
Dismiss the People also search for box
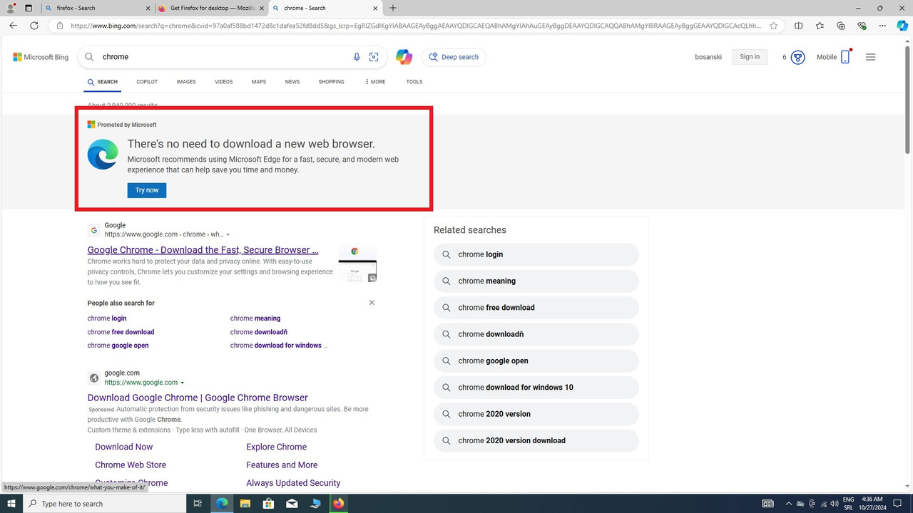click(372, 303)
